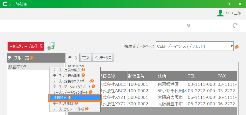Click help icon next to テーブル定義の複製
246x115 pixels.
tap(83, 75)
